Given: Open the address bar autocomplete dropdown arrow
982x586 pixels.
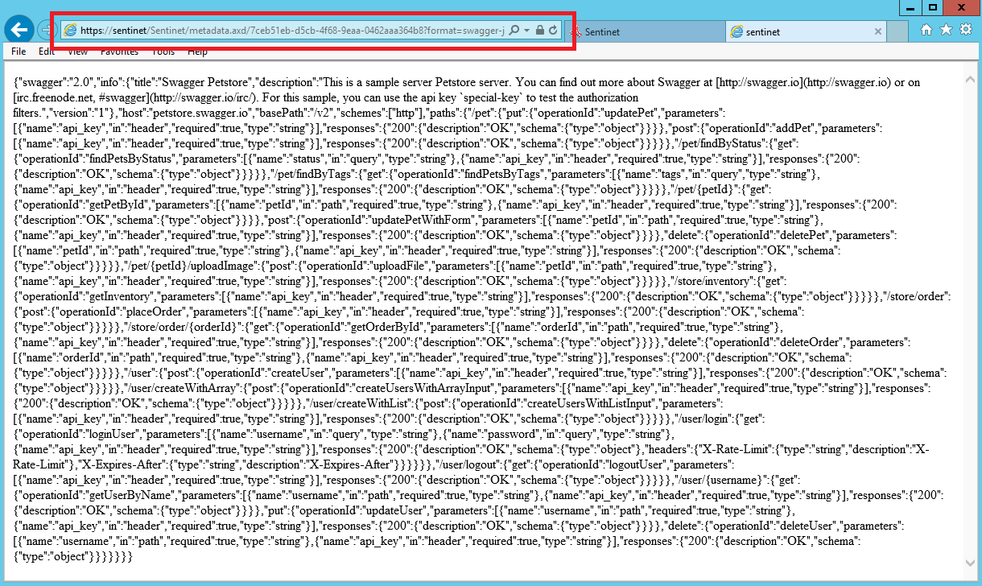Looking at the screenshot, I should (x=526, y=31).
